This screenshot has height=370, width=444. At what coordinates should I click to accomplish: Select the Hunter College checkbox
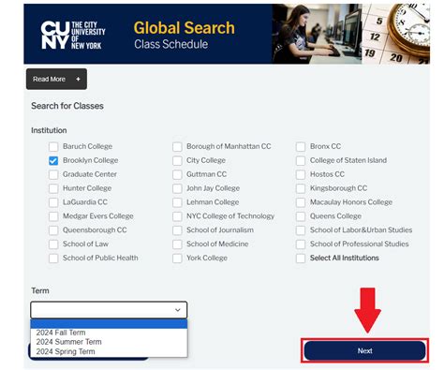pyautogui.click(x=53, y=188)
